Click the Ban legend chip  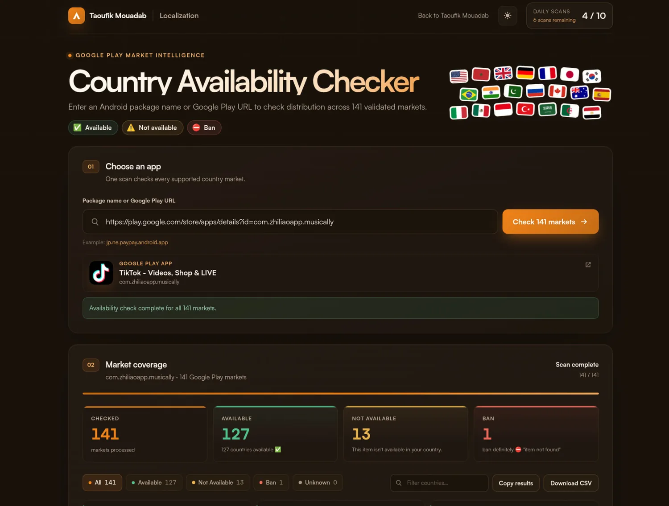click(204, 128)
